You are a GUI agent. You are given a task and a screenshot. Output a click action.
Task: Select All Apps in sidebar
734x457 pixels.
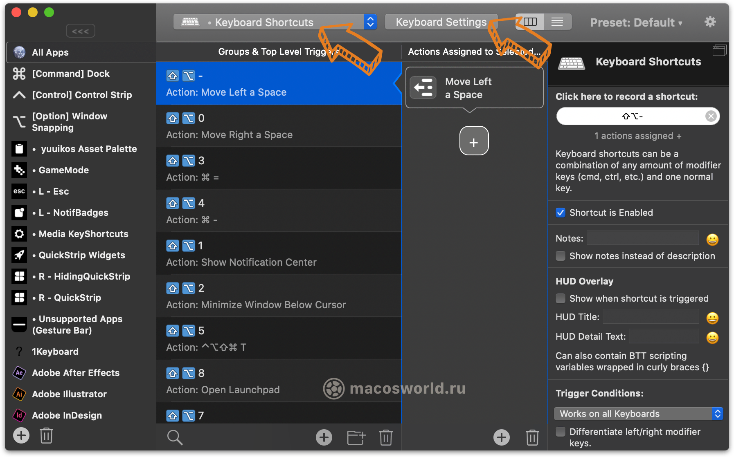tap(81, 52)
